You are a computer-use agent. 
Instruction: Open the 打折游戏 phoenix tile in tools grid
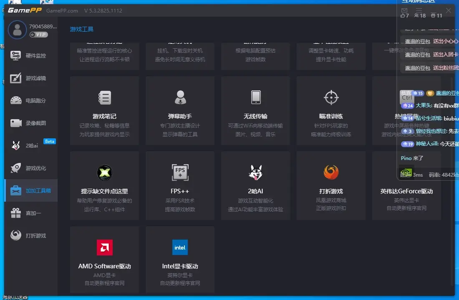pyautogui.click(x=331, y=172)
